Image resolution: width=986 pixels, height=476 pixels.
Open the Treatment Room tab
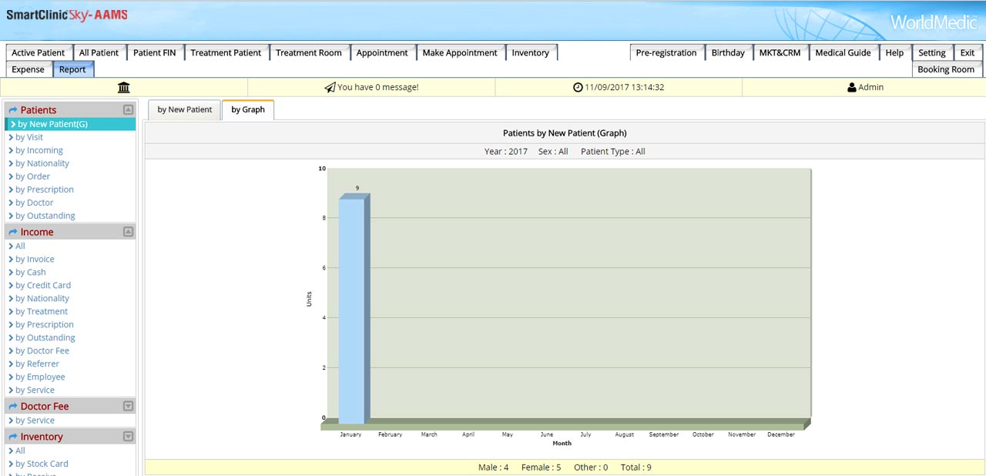point(308,52)
